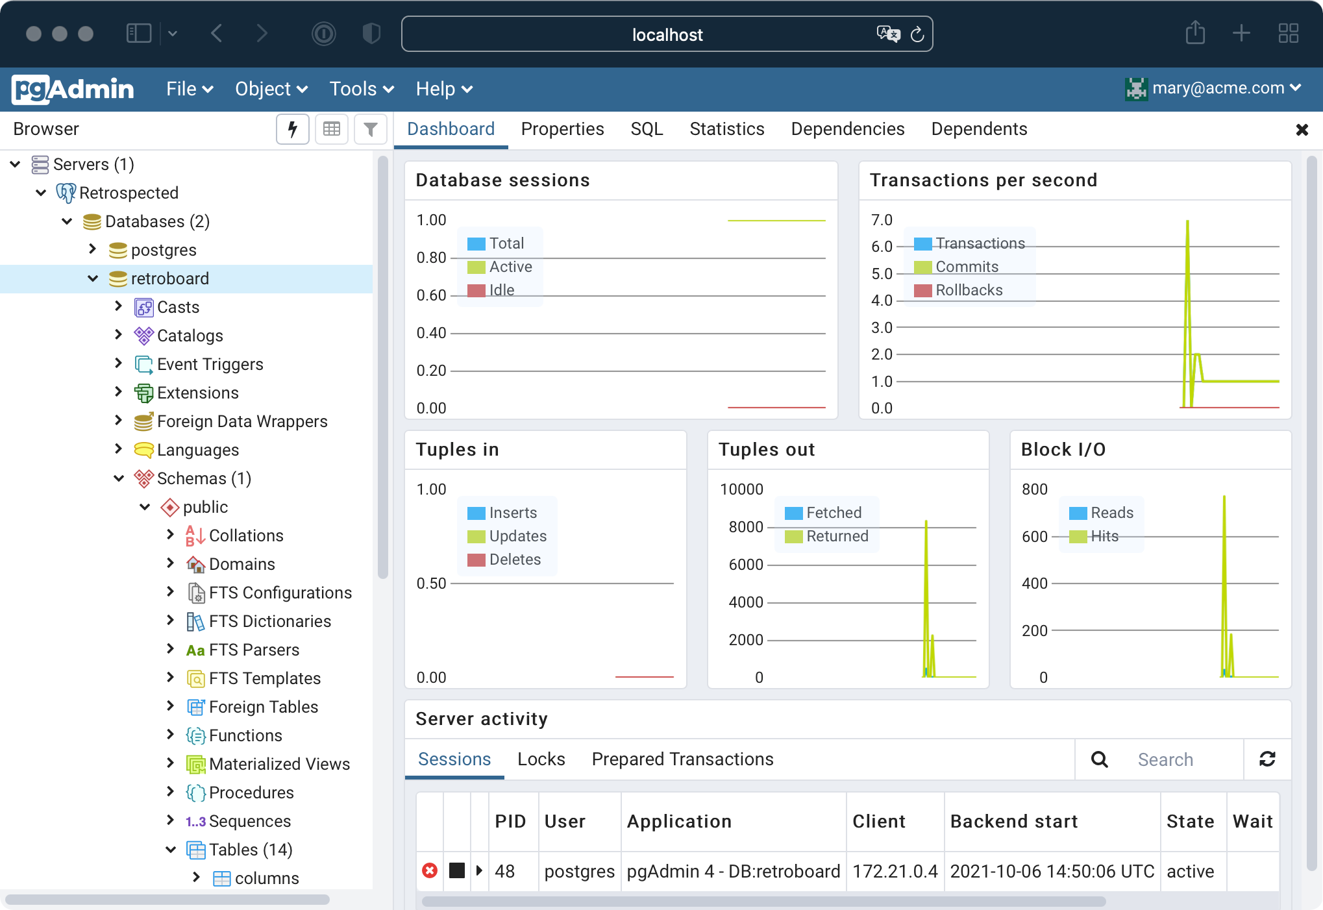This screenshot has height=910, width=1323.
Task: Collapse the Schemas (1) node
Action: click(x=119, y=478)
